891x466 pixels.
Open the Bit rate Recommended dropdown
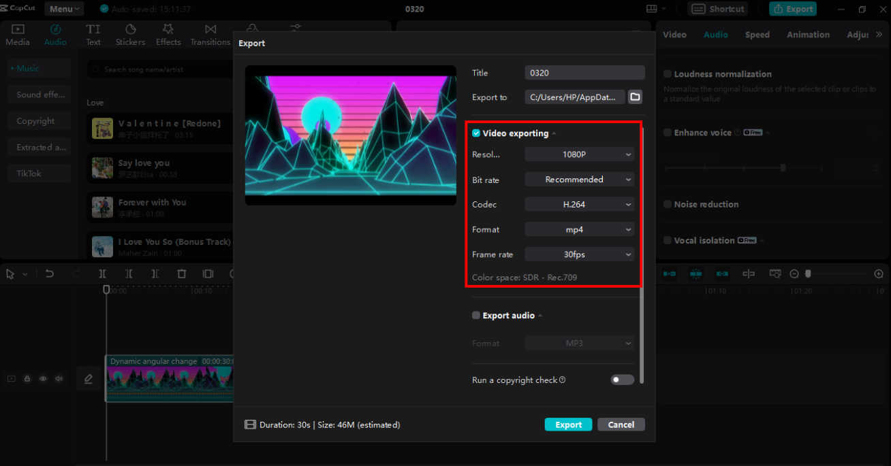click(x=580, y=180)
